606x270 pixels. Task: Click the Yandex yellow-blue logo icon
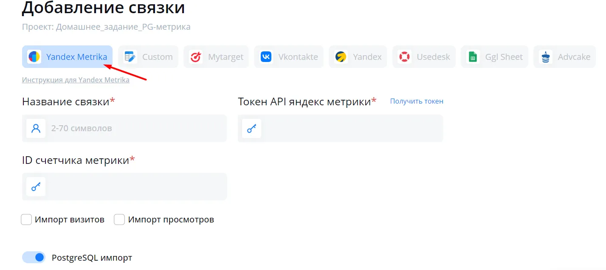pos(341,56)
